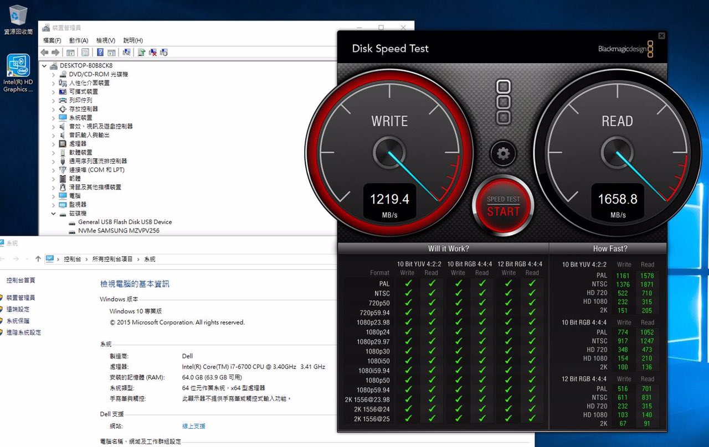Screen dimensions: 709x447
Task: Select the 軔體 category
Action: click(x=75, y=179)
